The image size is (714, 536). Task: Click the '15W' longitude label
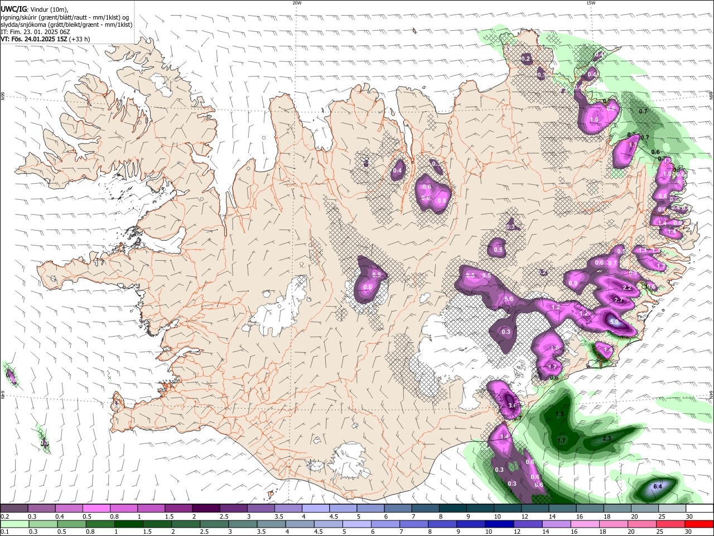click(x=591, y=3)
